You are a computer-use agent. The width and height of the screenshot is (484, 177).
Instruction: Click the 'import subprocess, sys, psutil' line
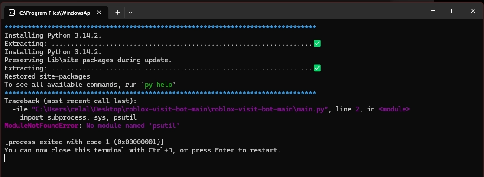click(x=78, y=117)
